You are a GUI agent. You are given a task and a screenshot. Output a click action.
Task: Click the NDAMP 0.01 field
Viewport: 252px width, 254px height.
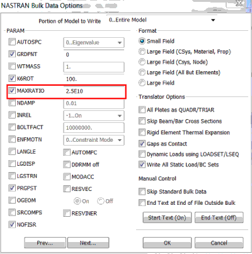94,103
